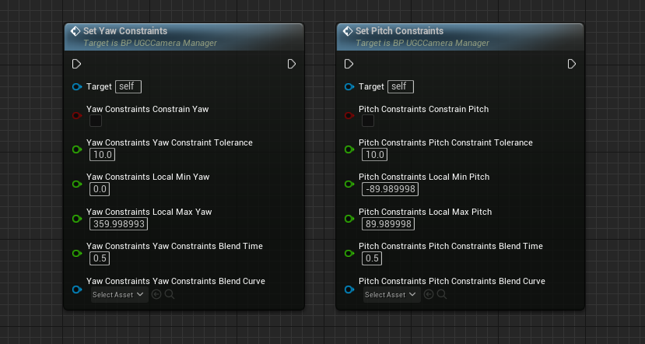Image resolution: width=645 pixels, height=344 pixels.
Task: Select the Set Pitch Constraints node title
Action: tap(399, 31)
